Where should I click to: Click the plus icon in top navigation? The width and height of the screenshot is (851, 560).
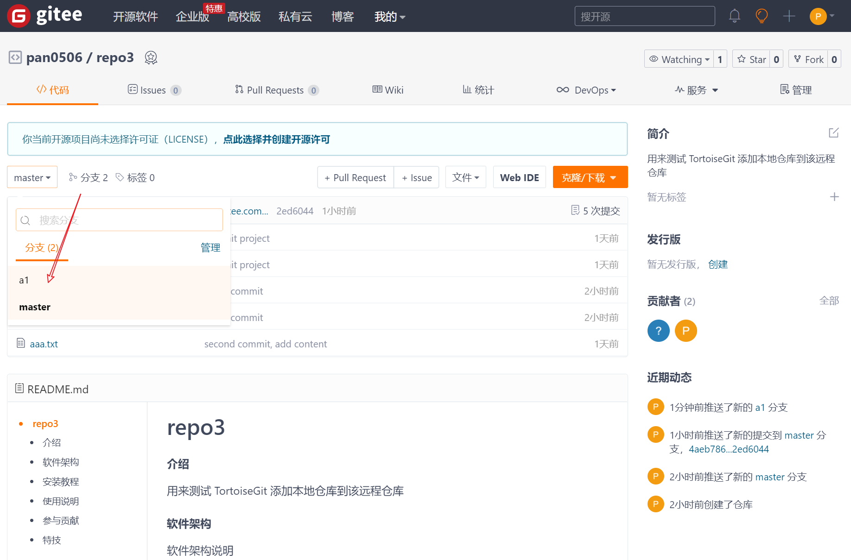click(789, 16)
